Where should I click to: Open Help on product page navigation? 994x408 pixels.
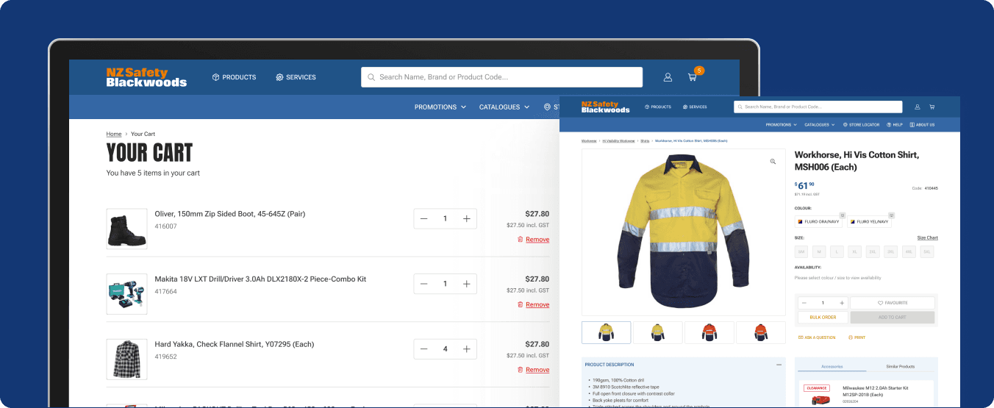pos(895,125)
